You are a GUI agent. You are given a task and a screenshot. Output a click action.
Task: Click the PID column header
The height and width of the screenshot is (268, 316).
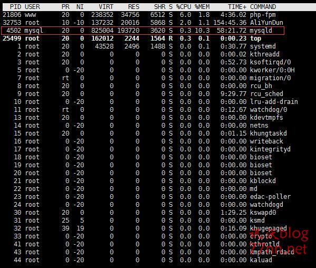point(15,7)
